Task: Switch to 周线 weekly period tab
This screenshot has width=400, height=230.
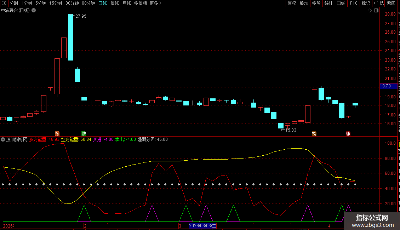Action: point(115,3)
